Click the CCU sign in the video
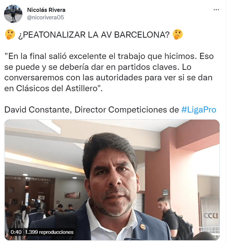The image size is (228, 243). [211, 216]
